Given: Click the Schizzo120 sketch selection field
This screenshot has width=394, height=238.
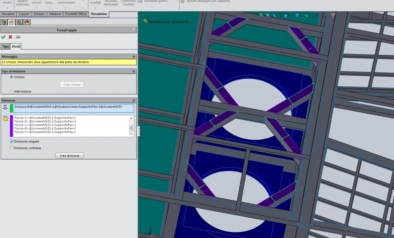Looking at the screenshot, I should click(x=73, y=108).
